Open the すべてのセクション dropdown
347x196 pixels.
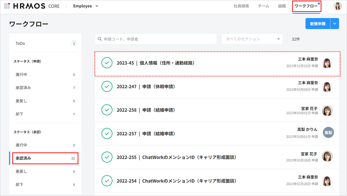[252, 39]
